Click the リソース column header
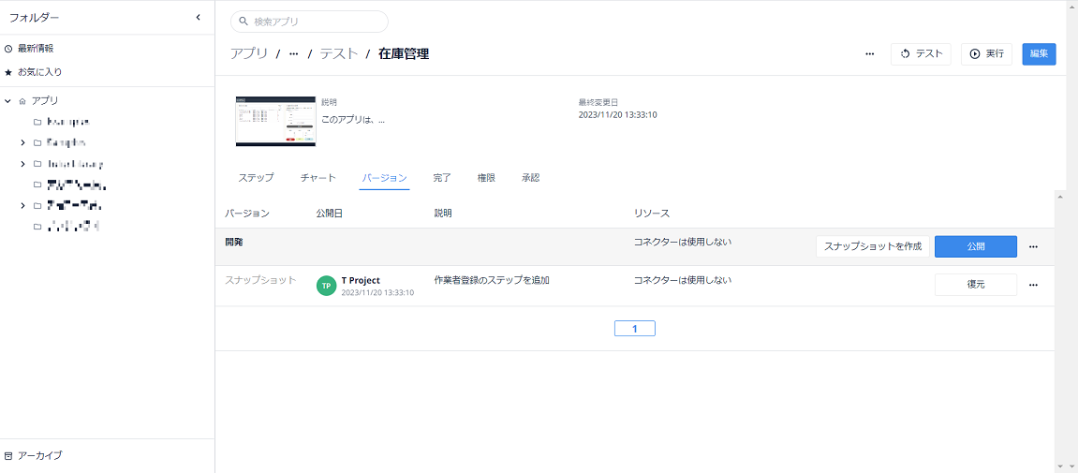 click(652, 214)
